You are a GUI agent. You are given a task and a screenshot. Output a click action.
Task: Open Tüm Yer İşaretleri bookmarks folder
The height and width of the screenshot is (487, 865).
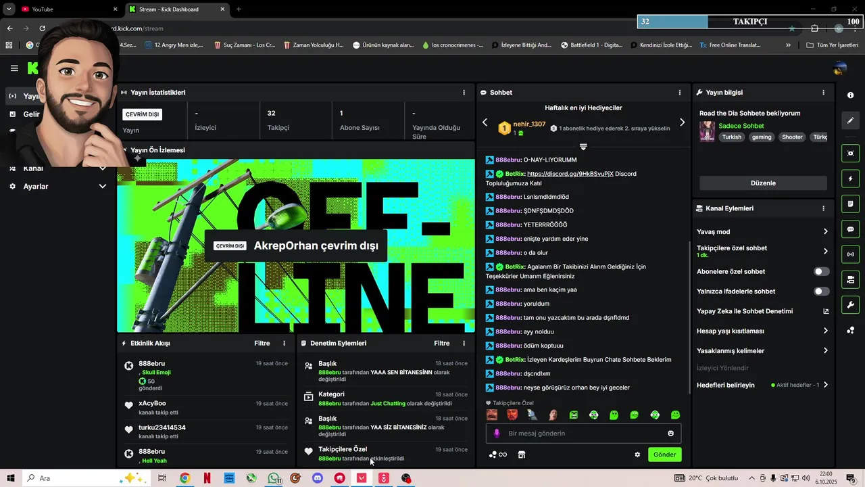[833, 45]
